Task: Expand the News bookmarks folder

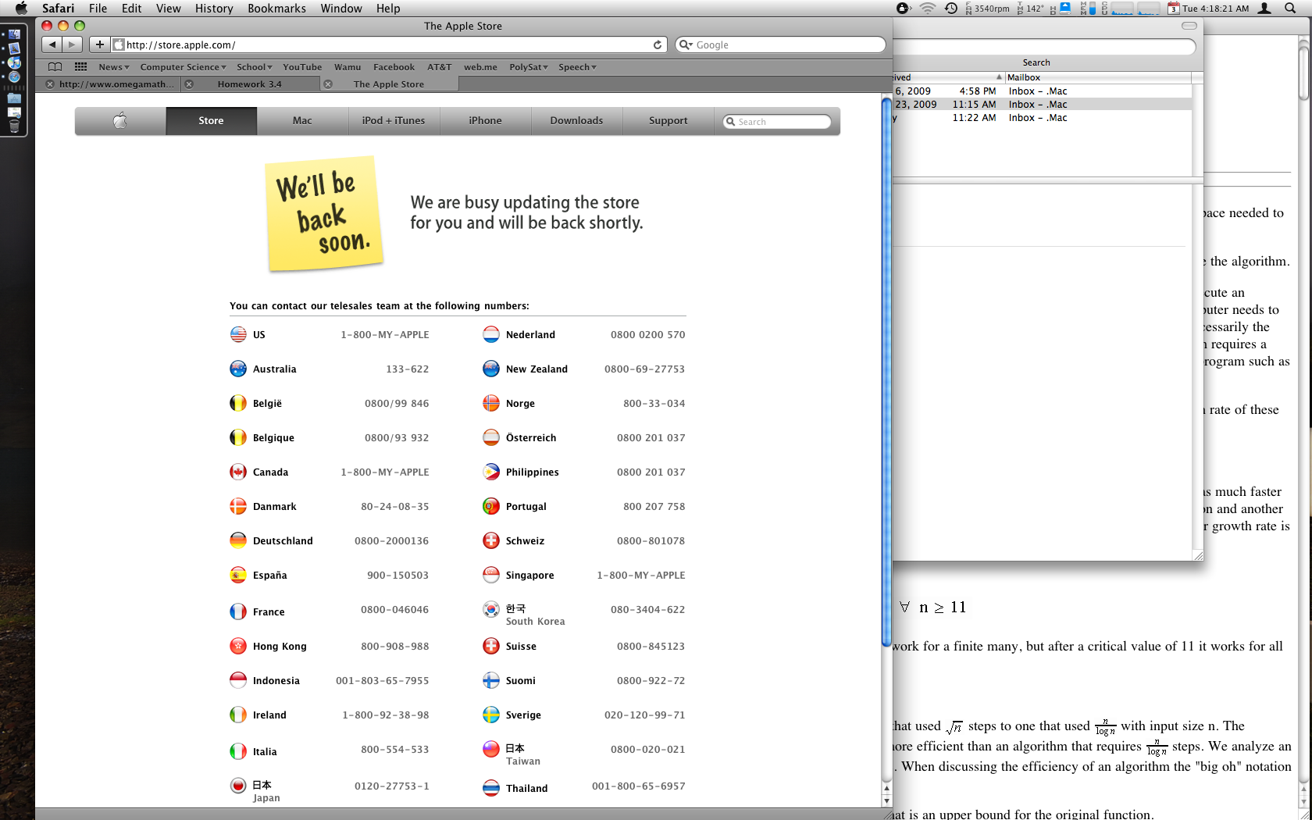Action: 114,67
